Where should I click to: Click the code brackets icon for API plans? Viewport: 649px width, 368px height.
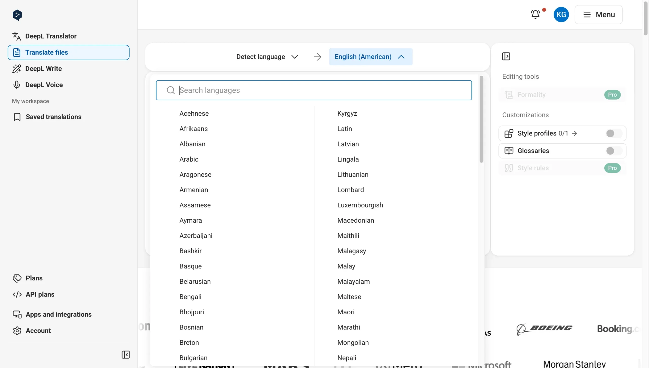(x=17, y=294)
